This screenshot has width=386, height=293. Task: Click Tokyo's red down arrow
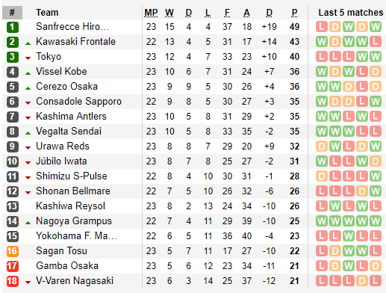pos(28,58)
